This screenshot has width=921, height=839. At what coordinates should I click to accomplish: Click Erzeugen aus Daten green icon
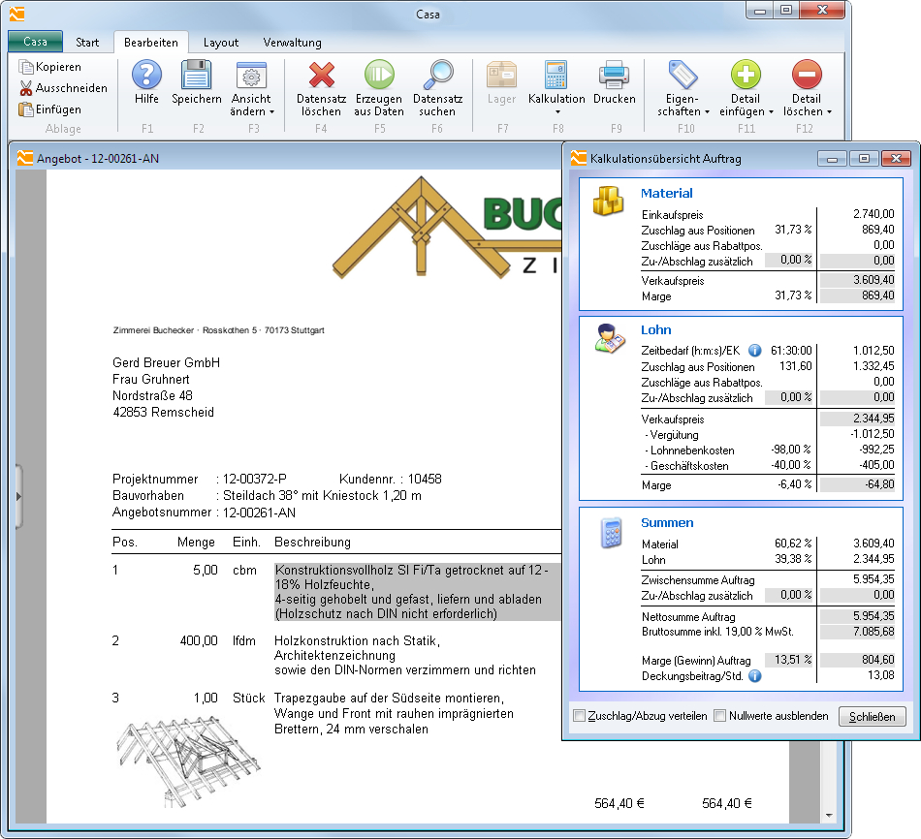tap(379, 75)
